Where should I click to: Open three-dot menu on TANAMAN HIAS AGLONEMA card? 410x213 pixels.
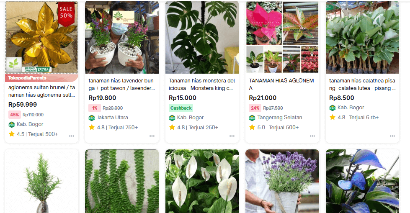312,136
